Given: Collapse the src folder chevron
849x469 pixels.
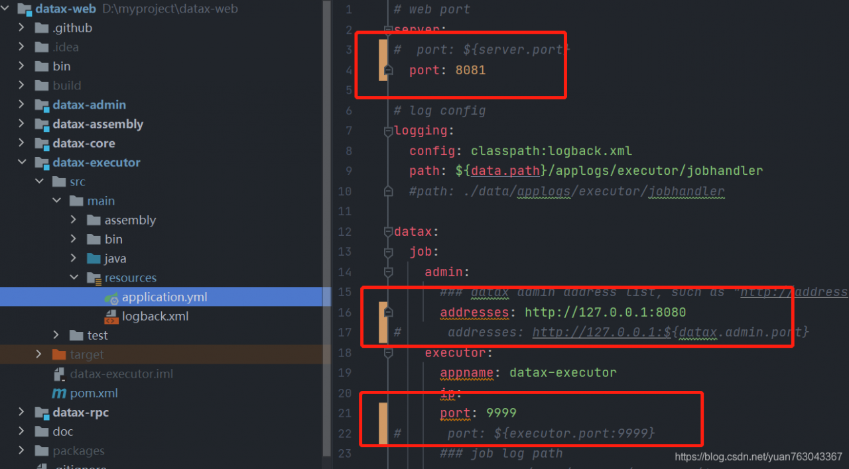Looking at the screenshot, I should (x=39, y=182).
